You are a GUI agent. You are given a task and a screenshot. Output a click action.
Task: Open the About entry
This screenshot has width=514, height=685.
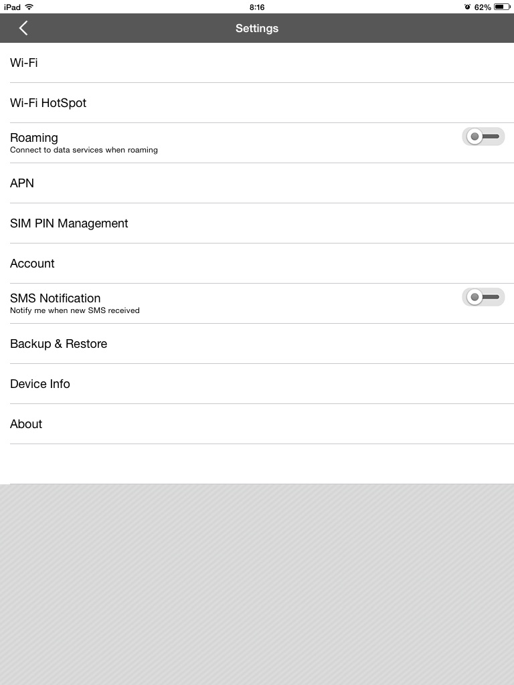pos(257,424)
